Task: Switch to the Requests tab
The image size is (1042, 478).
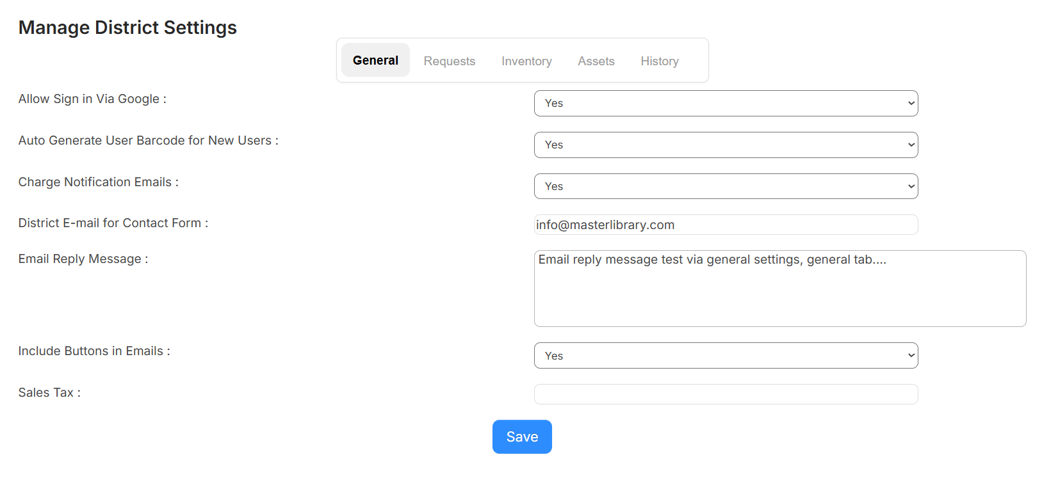Action: coord(449,61)
